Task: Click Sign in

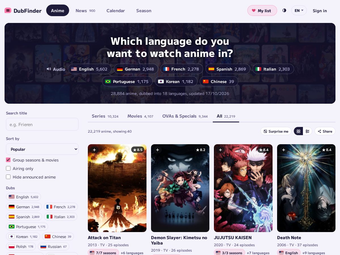Action: coord(320,10)
